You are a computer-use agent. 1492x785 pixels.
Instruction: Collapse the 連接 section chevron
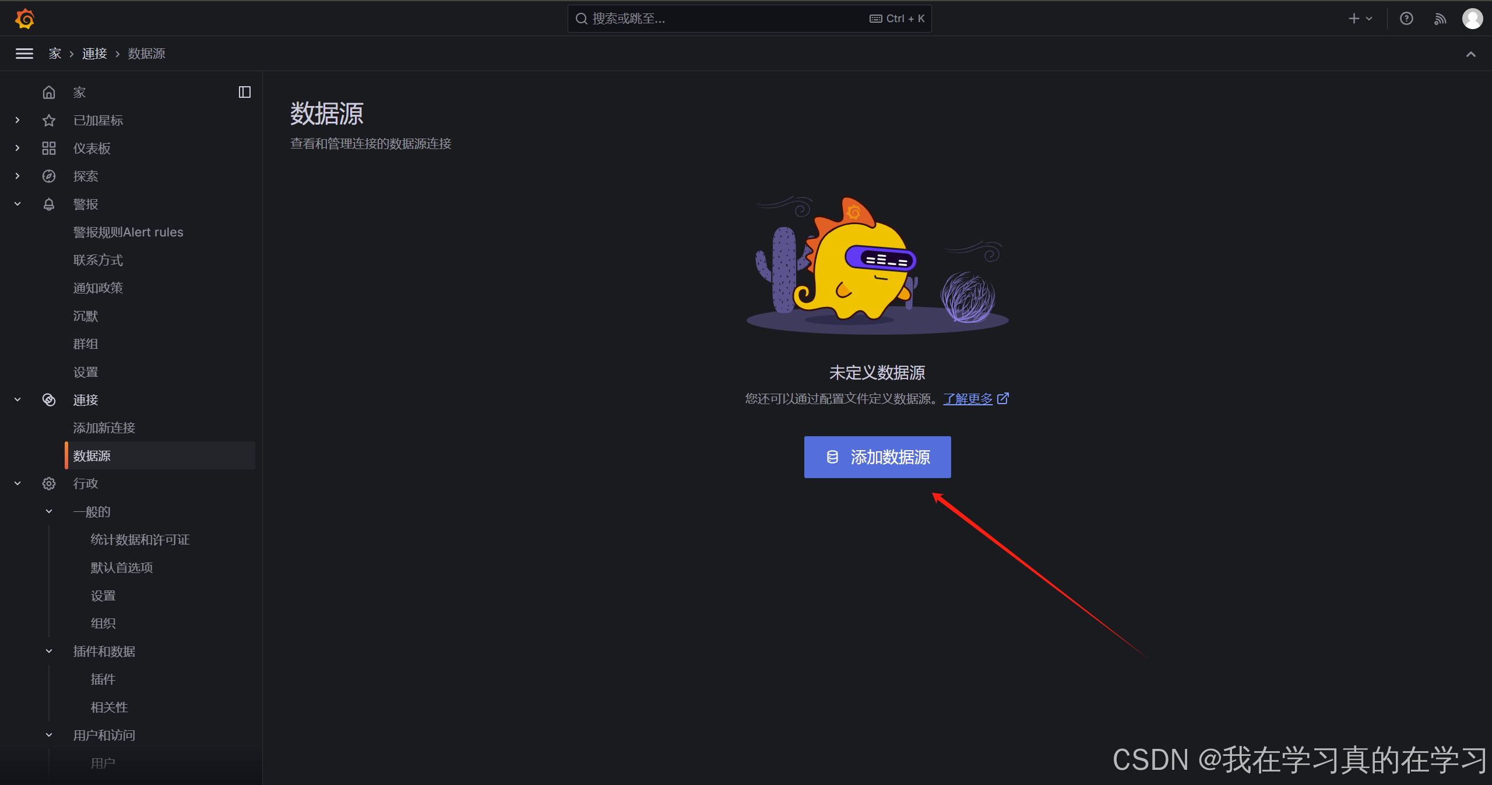click(17, 399)
